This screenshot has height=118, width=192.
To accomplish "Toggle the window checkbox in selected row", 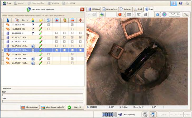I will 56,50.
